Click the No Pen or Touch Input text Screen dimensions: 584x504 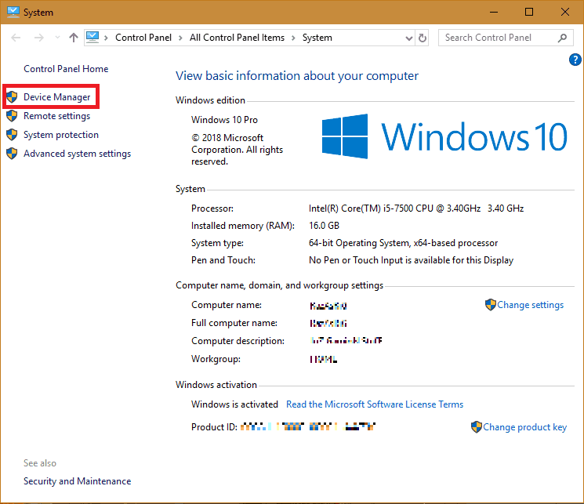[412, 260]
